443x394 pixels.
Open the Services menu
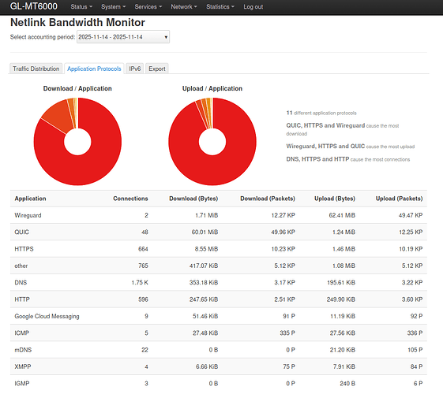(148, 7)
